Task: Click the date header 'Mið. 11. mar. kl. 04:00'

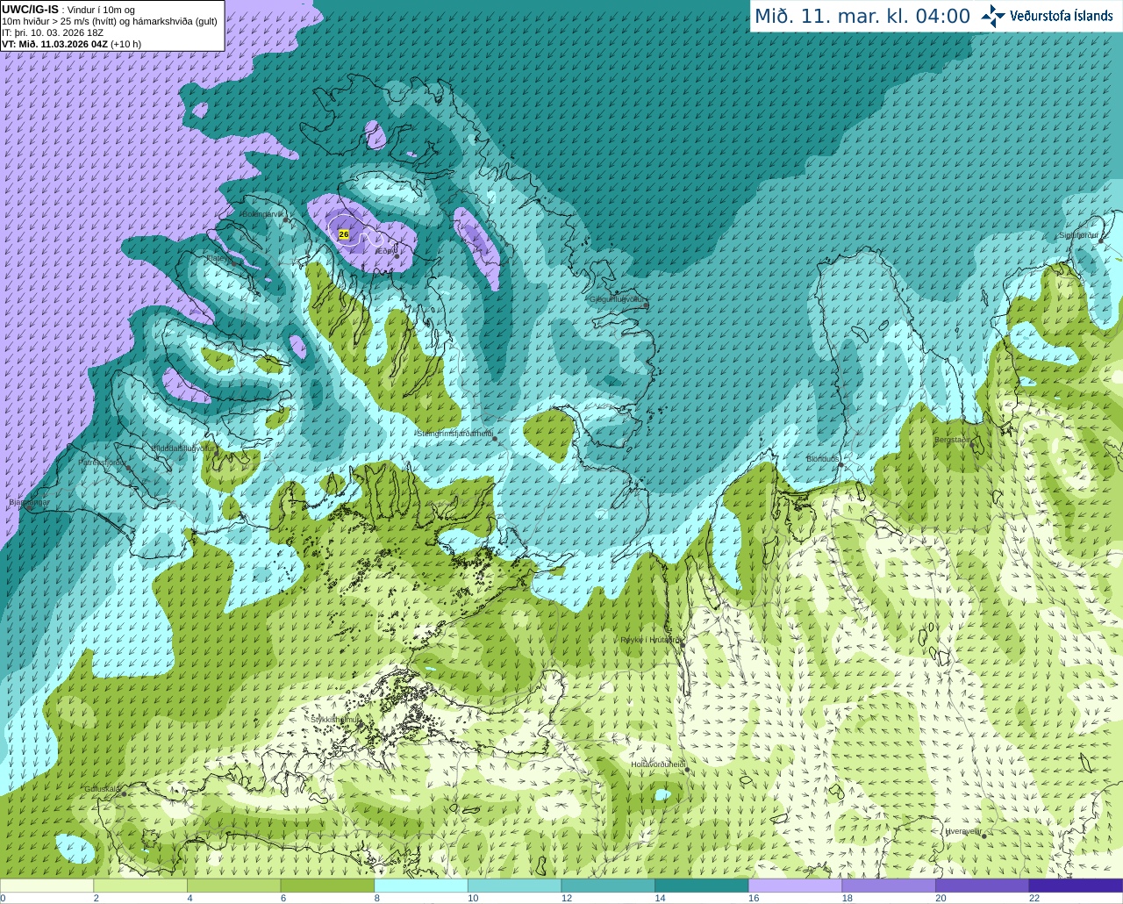Action: [x=862, y=17]
